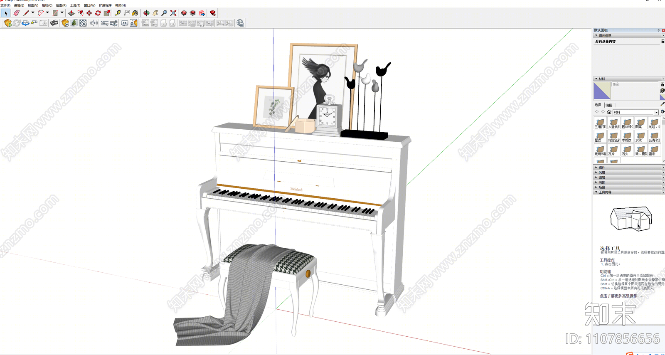This screenshot has width=665, height=355.
Task: Click the small default material swatch
Action: pos(662,97)
